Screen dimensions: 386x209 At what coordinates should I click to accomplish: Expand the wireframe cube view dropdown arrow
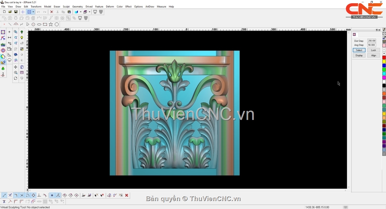(x=89, y=12)
